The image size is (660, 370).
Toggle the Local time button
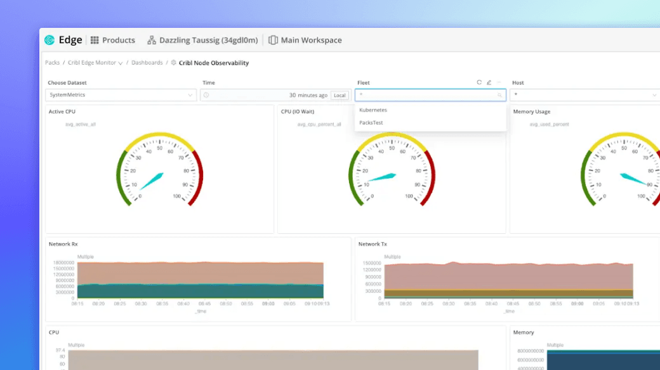(340, 94)
